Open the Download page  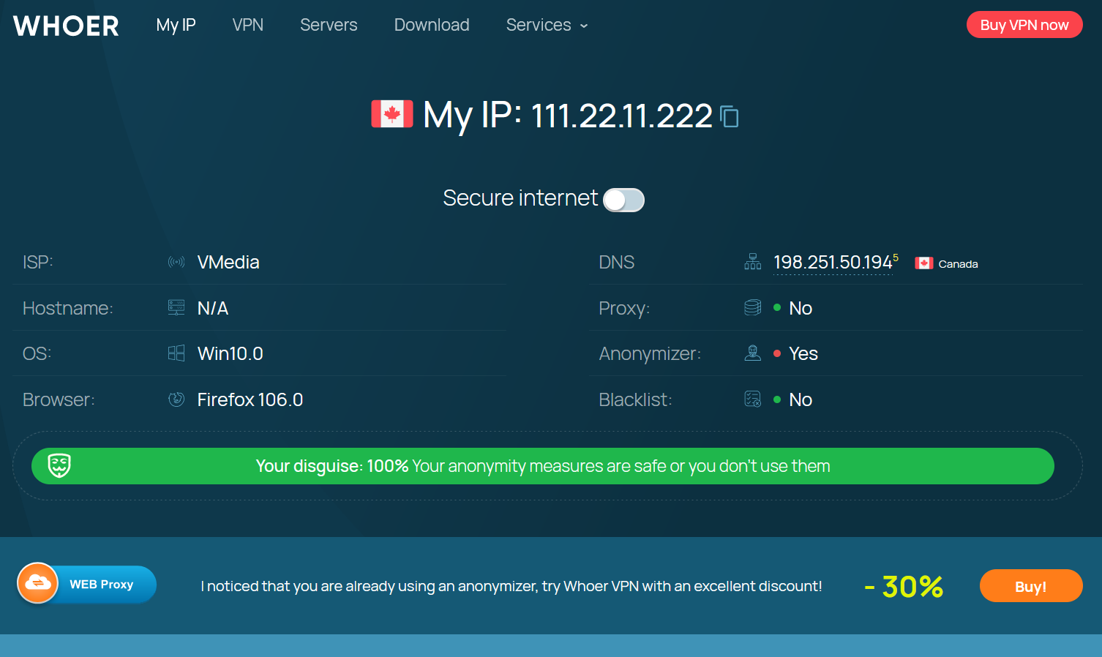click(x=432, y=25)
